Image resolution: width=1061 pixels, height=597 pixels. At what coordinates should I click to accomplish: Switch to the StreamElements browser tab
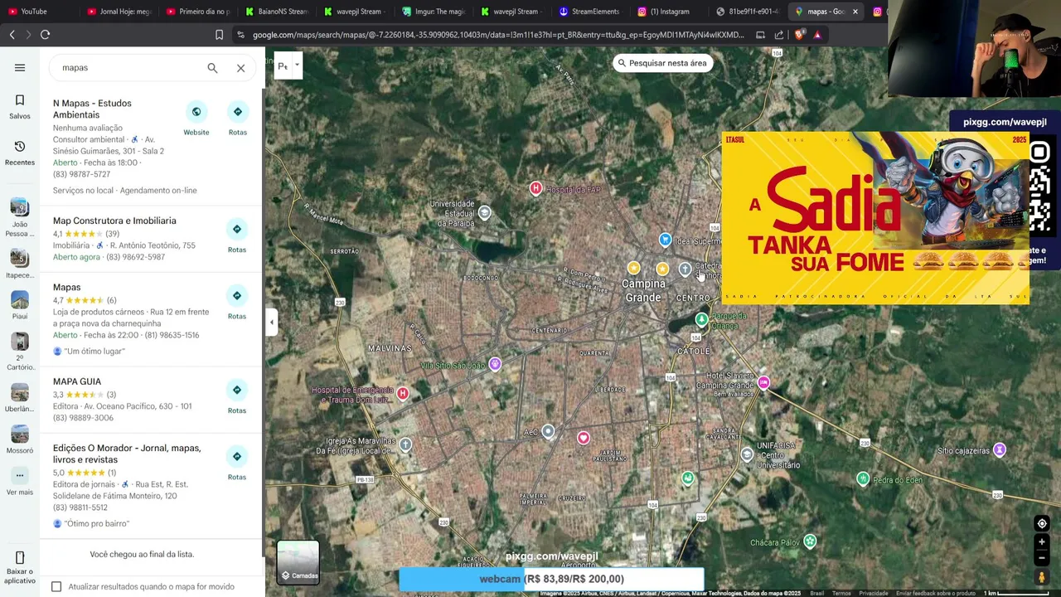[x=589, y=12]
